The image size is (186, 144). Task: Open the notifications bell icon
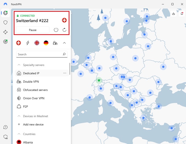(182, 14)
